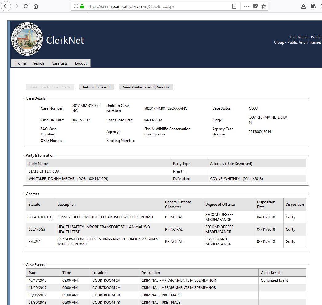
Task: Click case file date 10/05/2017
Action: (x=81, y=120)
